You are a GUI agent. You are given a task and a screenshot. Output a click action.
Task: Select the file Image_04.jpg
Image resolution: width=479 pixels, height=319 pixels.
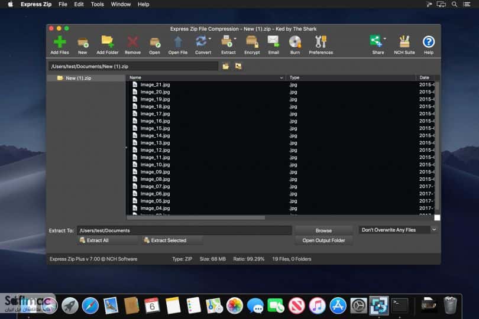tap(155, 208)
